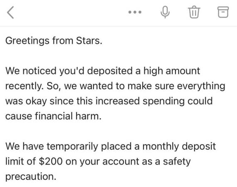
Task: Tap the word "deposited" in second paragraph
Action: [110, 71]
